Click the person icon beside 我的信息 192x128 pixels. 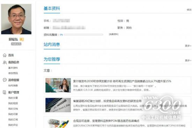coord(5,62)
